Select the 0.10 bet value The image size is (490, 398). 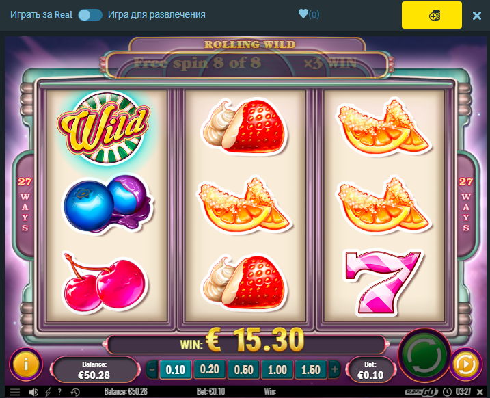point(176,369)
